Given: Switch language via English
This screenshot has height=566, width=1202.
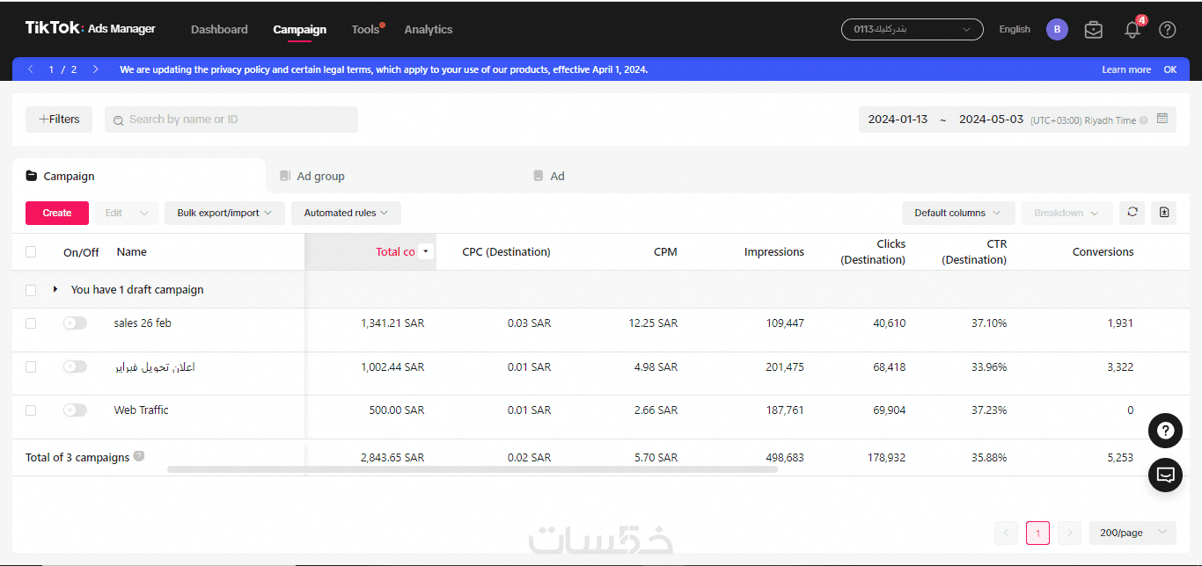Looking at the screenshot, I should [x=1015, y=29].
